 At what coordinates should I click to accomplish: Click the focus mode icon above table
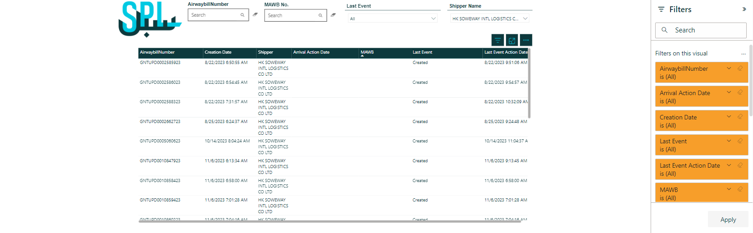click(x=512, y=41)
